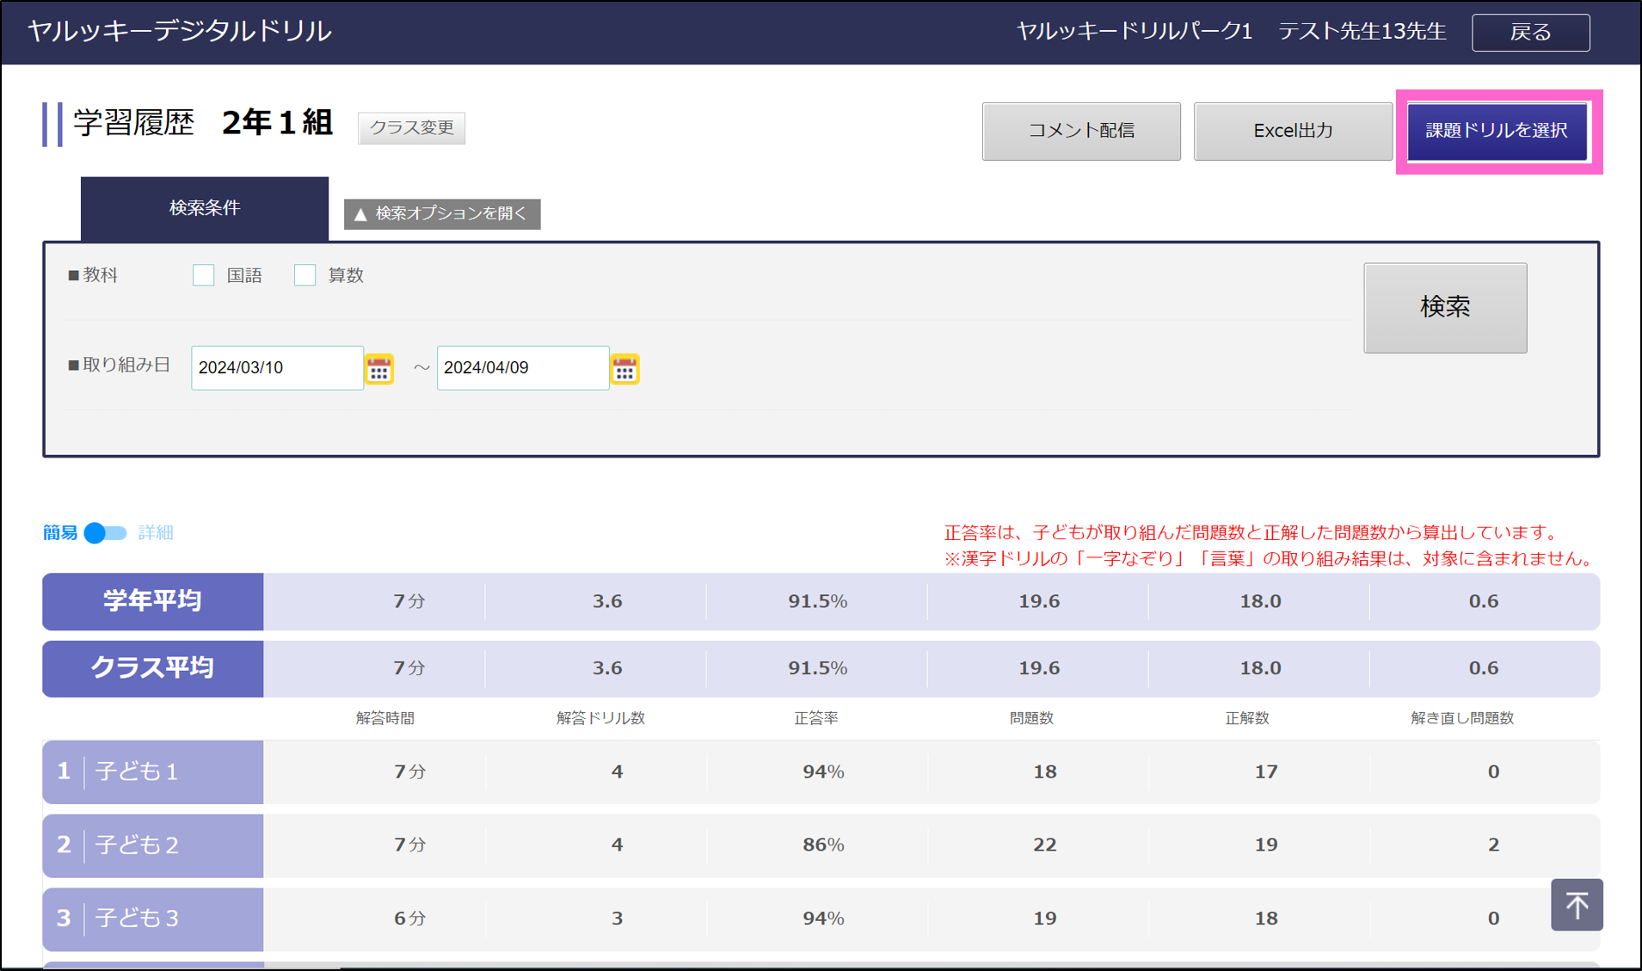Open the end date calendar picker
The height and width of the screenshot is (971, 1642).
[624, 369]
